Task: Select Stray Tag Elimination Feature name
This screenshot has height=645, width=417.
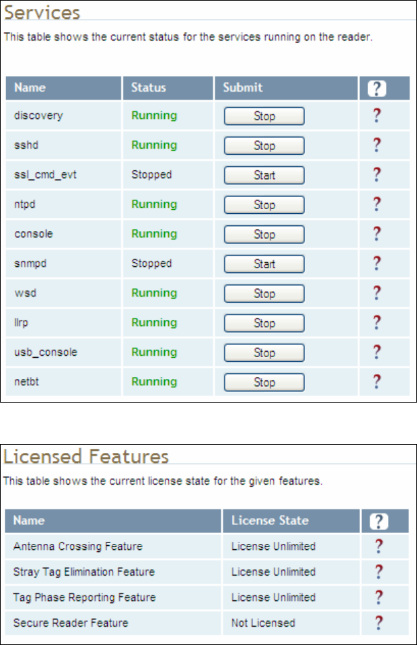Action: [x=84, y=572]
